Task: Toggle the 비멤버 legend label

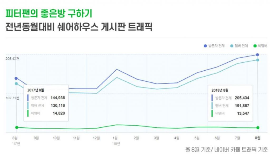Action: (x=263, y=46)
